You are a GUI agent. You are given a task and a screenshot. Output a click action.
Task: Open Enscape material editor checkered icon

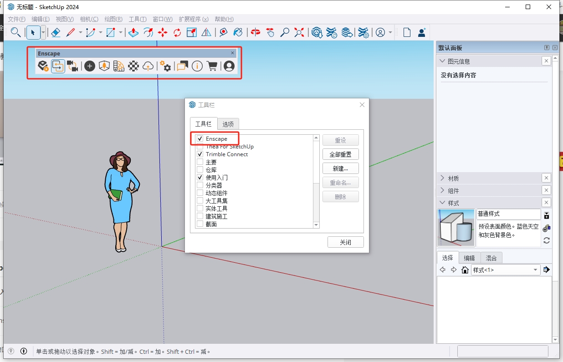pyautogui.click(x=133, y=66)
